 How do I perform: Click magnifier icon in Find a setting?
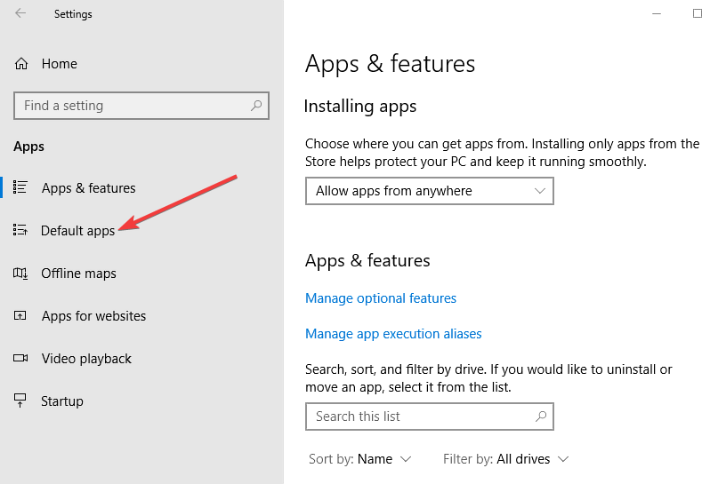click(x=256, y=106)
